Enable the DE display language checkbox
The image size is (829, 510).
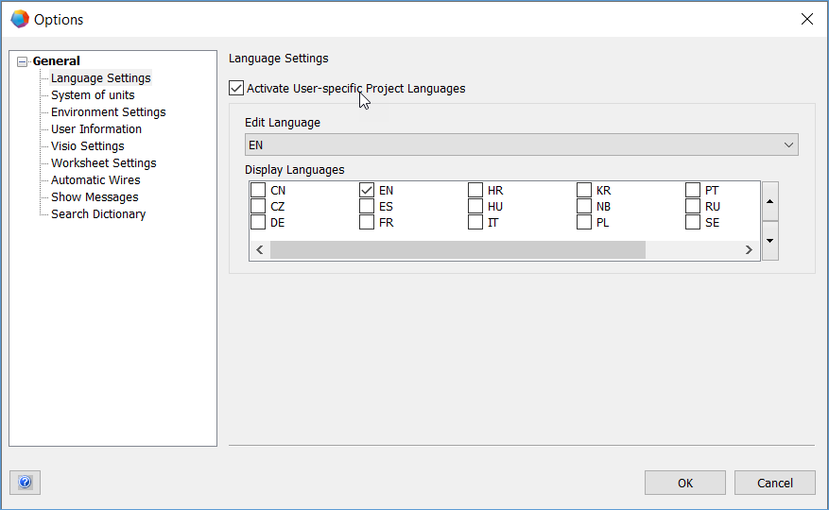[258, 223]
